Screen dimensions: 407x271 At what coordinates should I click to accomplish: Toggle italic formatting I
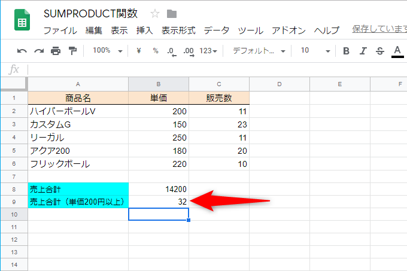click(x=363, y=51)
